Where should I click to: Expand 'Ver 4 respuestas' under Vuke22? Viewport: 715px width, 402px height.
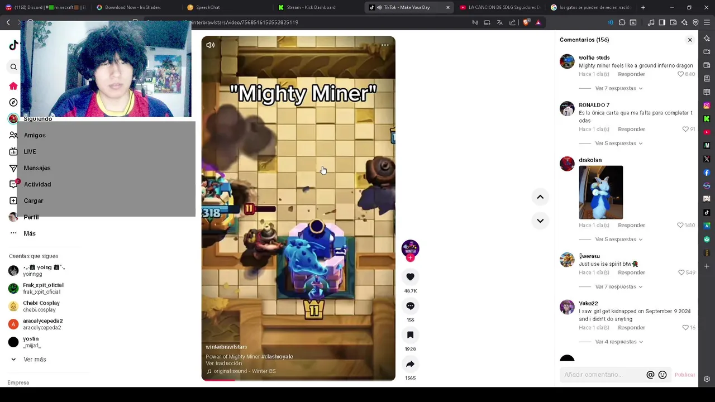pos(619,342)
